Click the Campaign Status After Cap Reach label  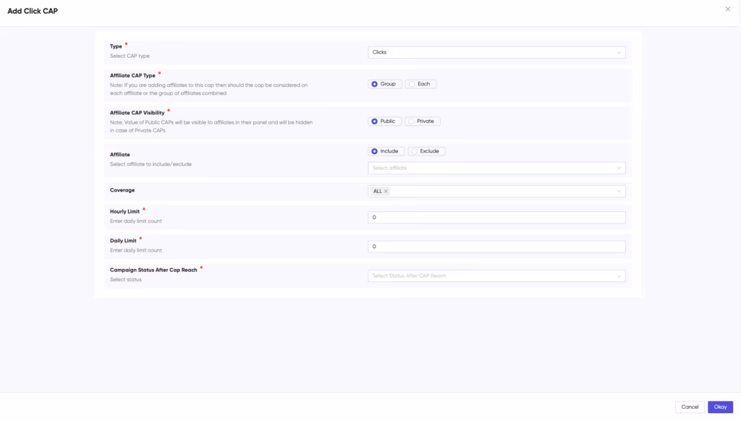(153, 271)
